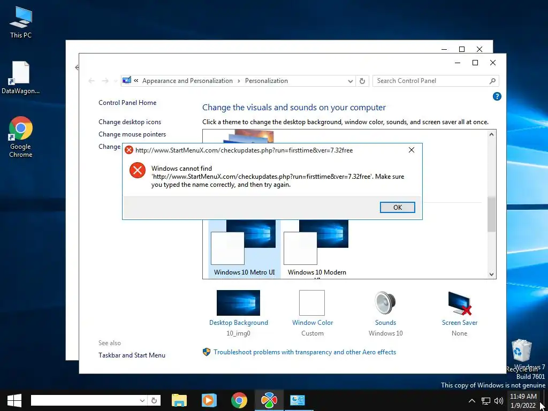Open Google Chrome desktop shortcut
Viewport: 548px width, 411px height.
pyautogui.click(x=21, y=136)
